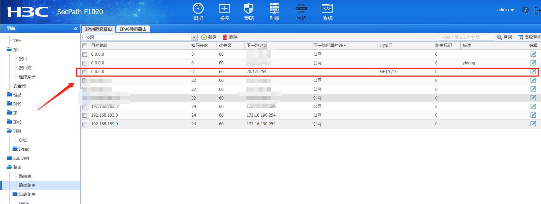541x204 pixels.
Task: Click the 新建 new route button
Action: [x=209, y=37]
